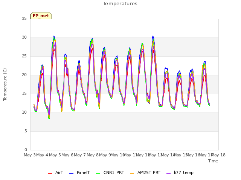Click the May 8 x-axis label
Image resolution: width=241 pixels, height=180 pixels.
click(x=93, y=155)
